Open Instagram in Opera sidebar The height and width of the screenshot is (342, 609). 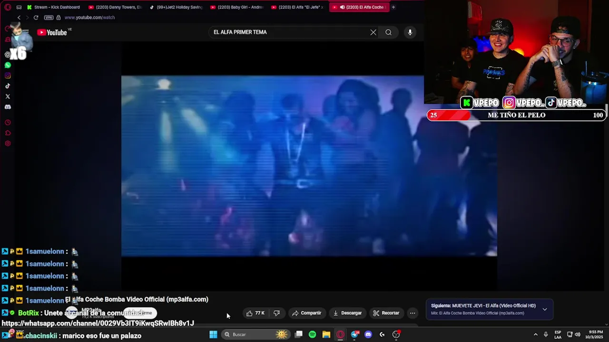8,76
